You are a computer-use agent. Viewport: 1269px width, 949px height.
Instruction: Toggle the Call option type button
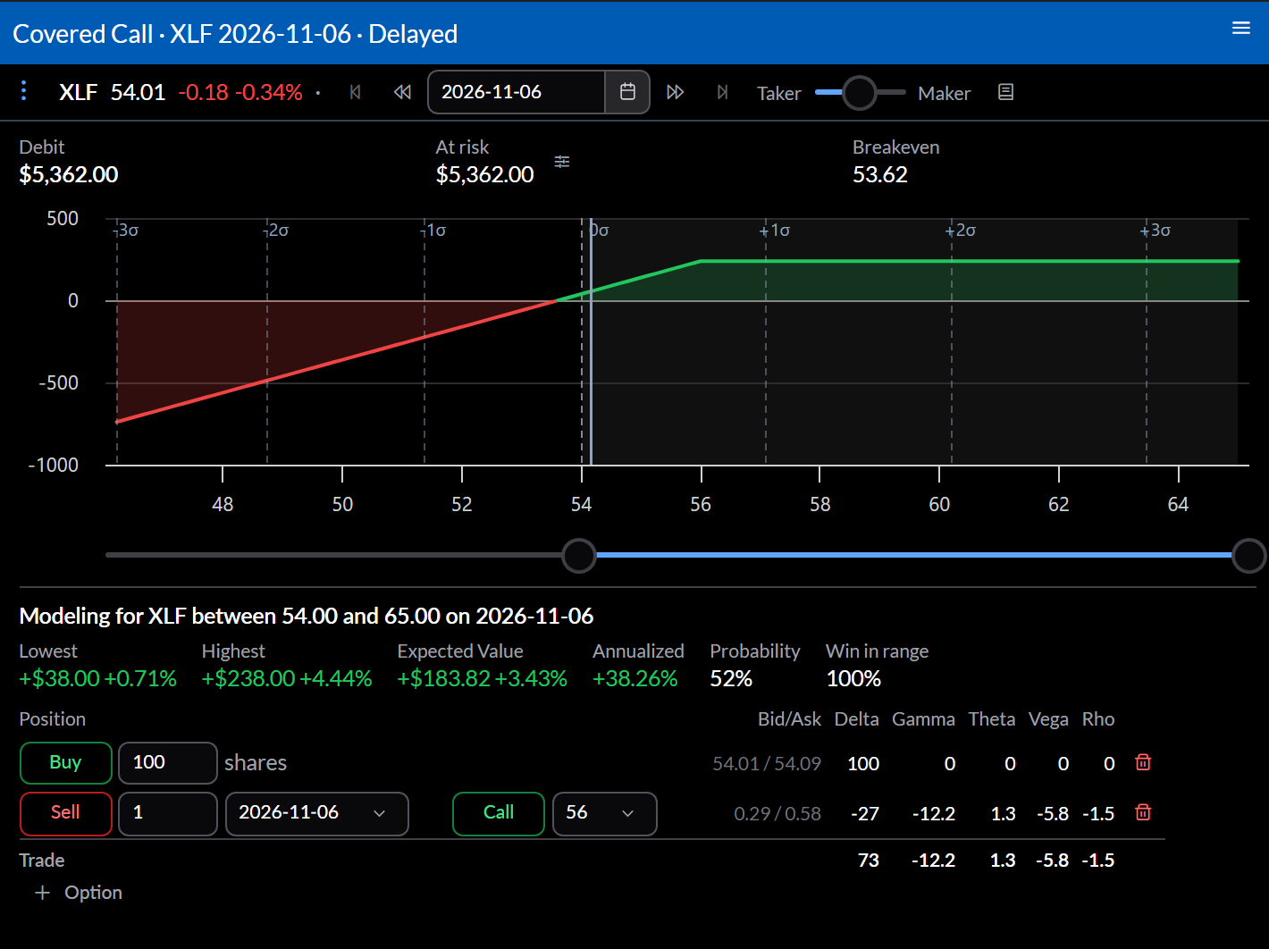[499, 812]
